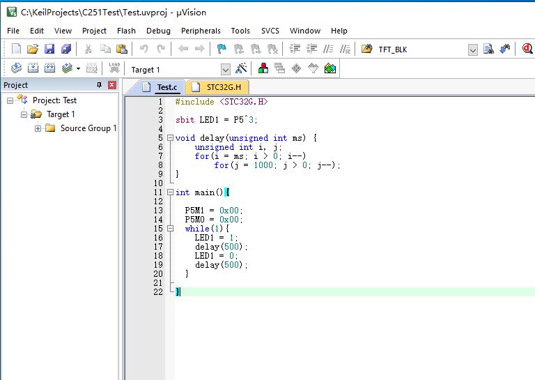535x380 pixels.
Task: Open the Edit menu
Action: 37,31
